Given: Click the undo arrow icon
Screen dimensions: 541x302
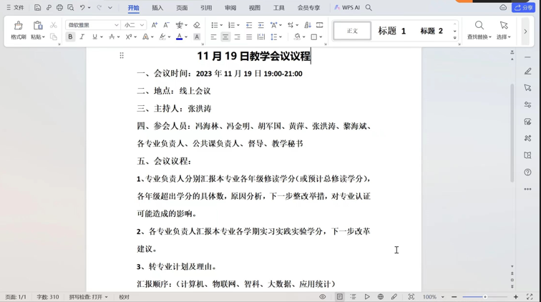Looking at the screenshot, I should point(82,8).
